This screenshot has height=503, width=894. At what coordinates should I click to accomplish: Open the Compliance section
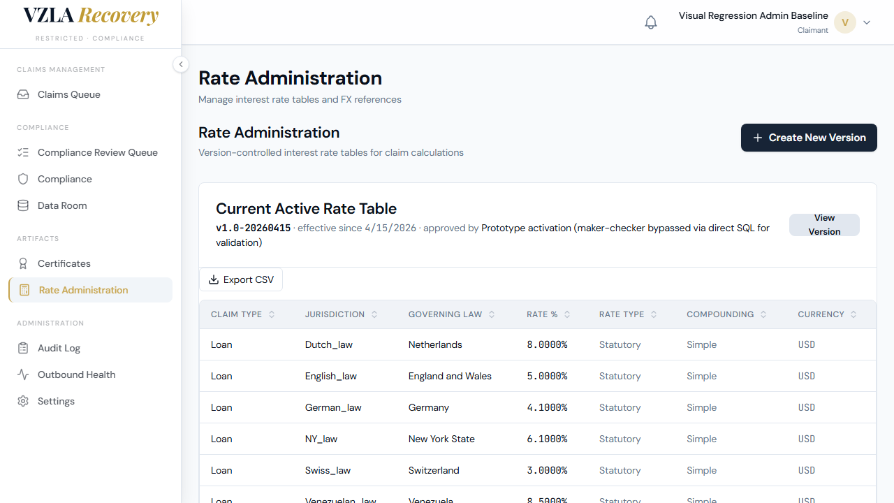point(90,179)
